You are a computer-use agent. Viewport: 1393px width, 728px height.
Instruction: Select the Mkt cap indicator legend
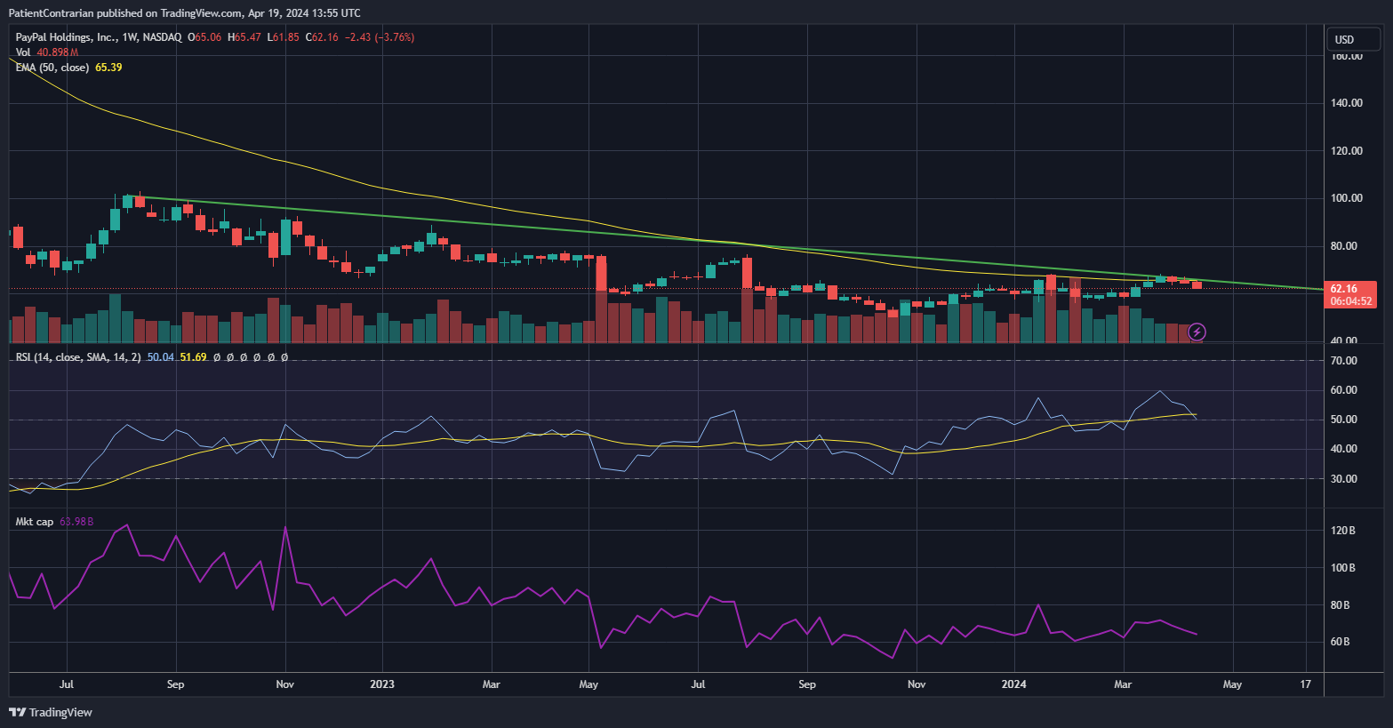(x=35, y=522)
